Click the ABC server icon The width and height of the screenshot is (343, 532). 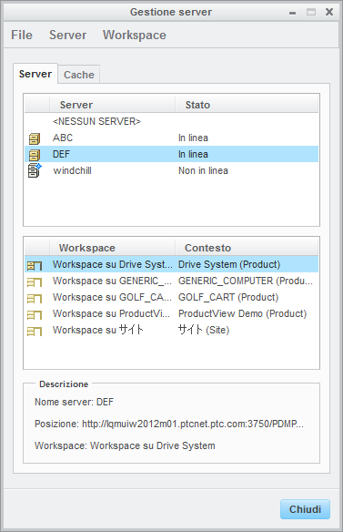click(35, 138)
